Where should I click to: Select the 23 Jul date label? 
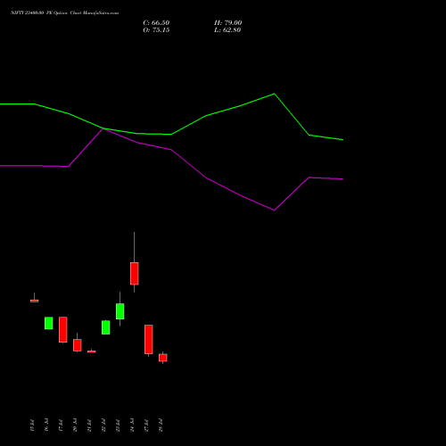[x=118, y=425]
